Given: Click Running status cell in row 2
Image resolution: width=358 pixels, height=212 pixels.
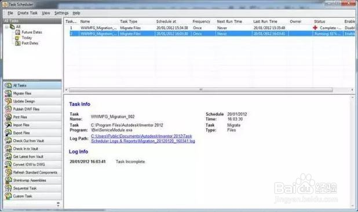Looking at the screenshot, I should (x=328, y=34).
